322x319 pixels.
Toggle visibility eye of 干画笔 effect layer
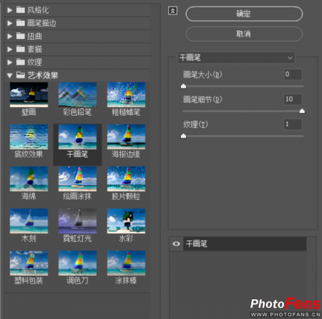tap(176, 244)
